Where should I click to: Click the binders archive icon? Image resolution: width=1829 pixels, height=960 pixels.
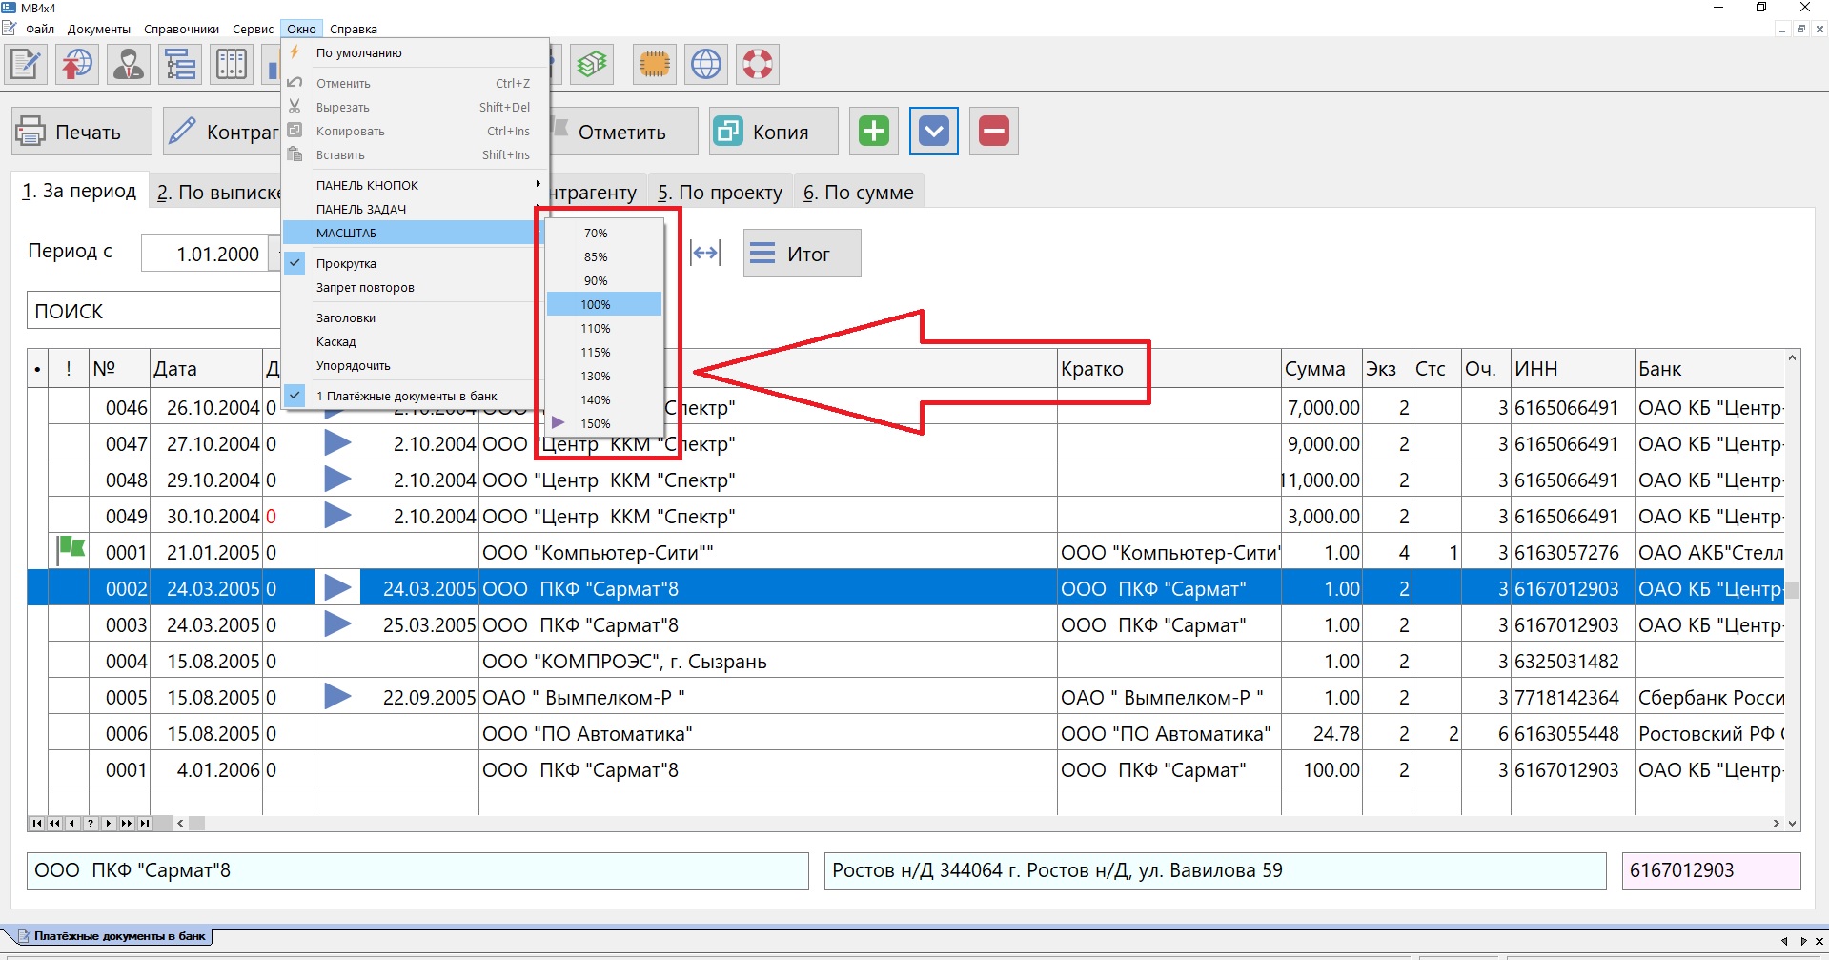(x=232, y=65)
